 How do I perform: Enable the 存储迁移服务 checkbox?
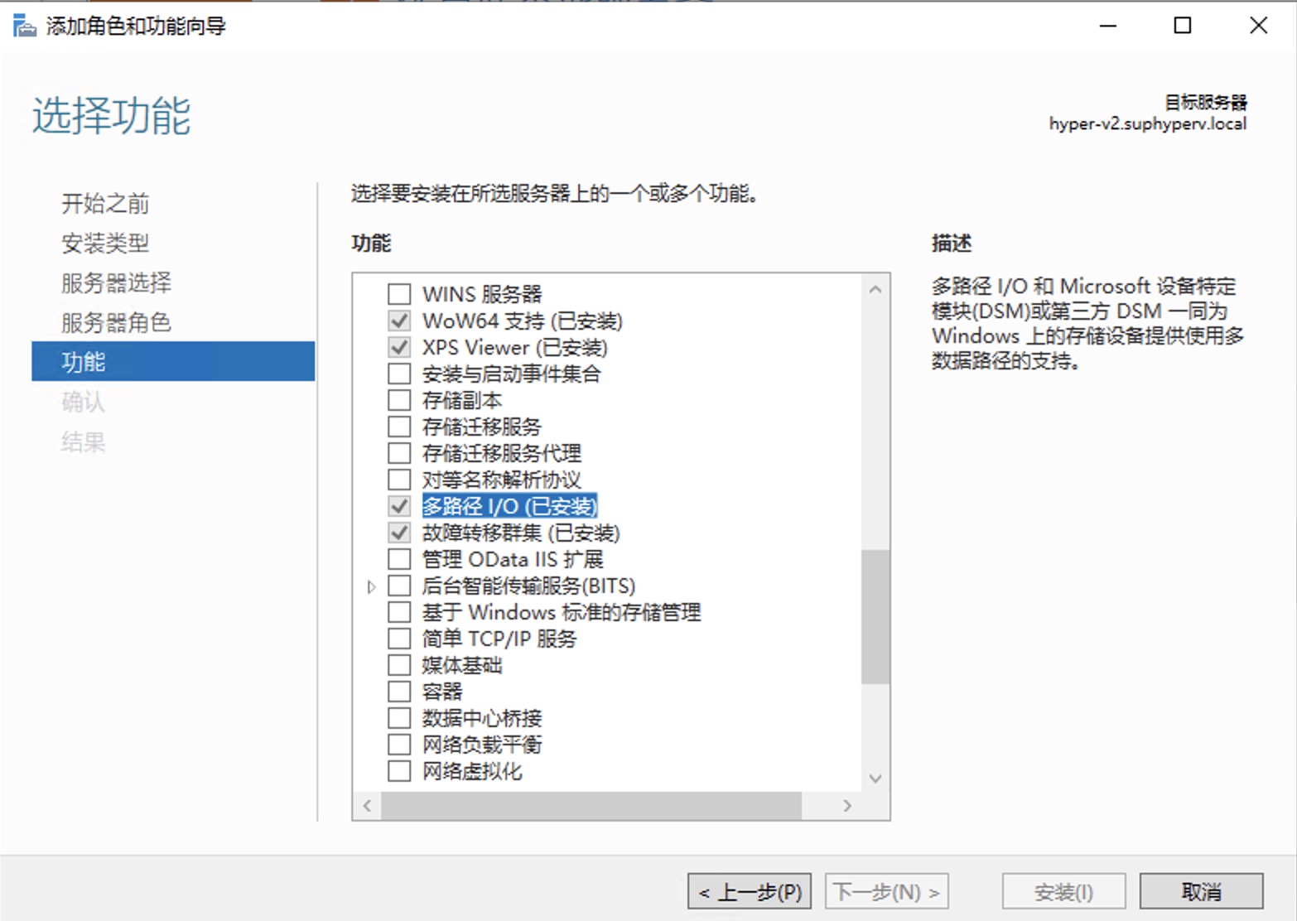tap(399, 427)
